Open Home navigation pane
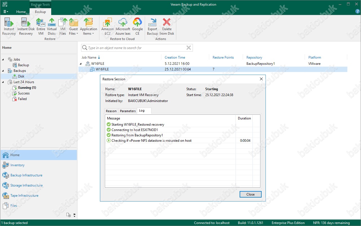This screenshot has width=361, height=226. pyautogui.click(x=39, y=155)
